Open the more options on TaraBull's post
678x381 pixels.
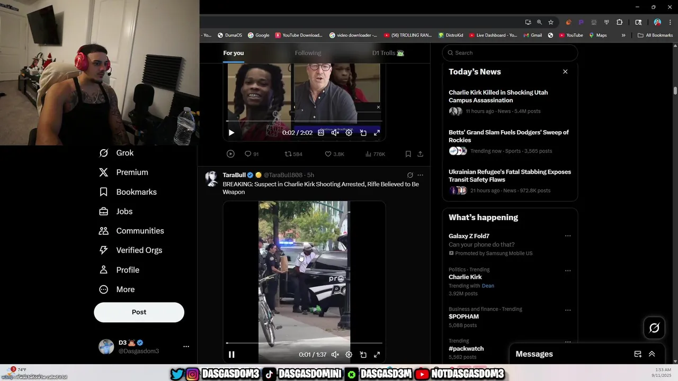420,175
